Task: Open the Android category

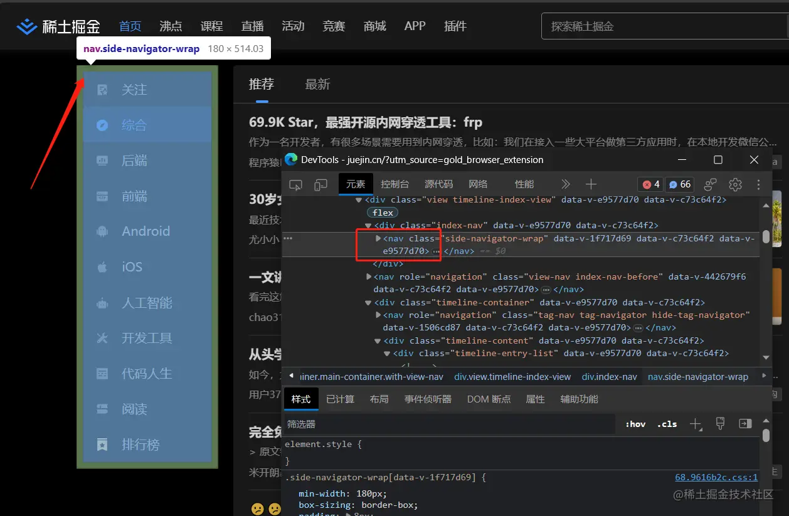Action: click(147, 231)
